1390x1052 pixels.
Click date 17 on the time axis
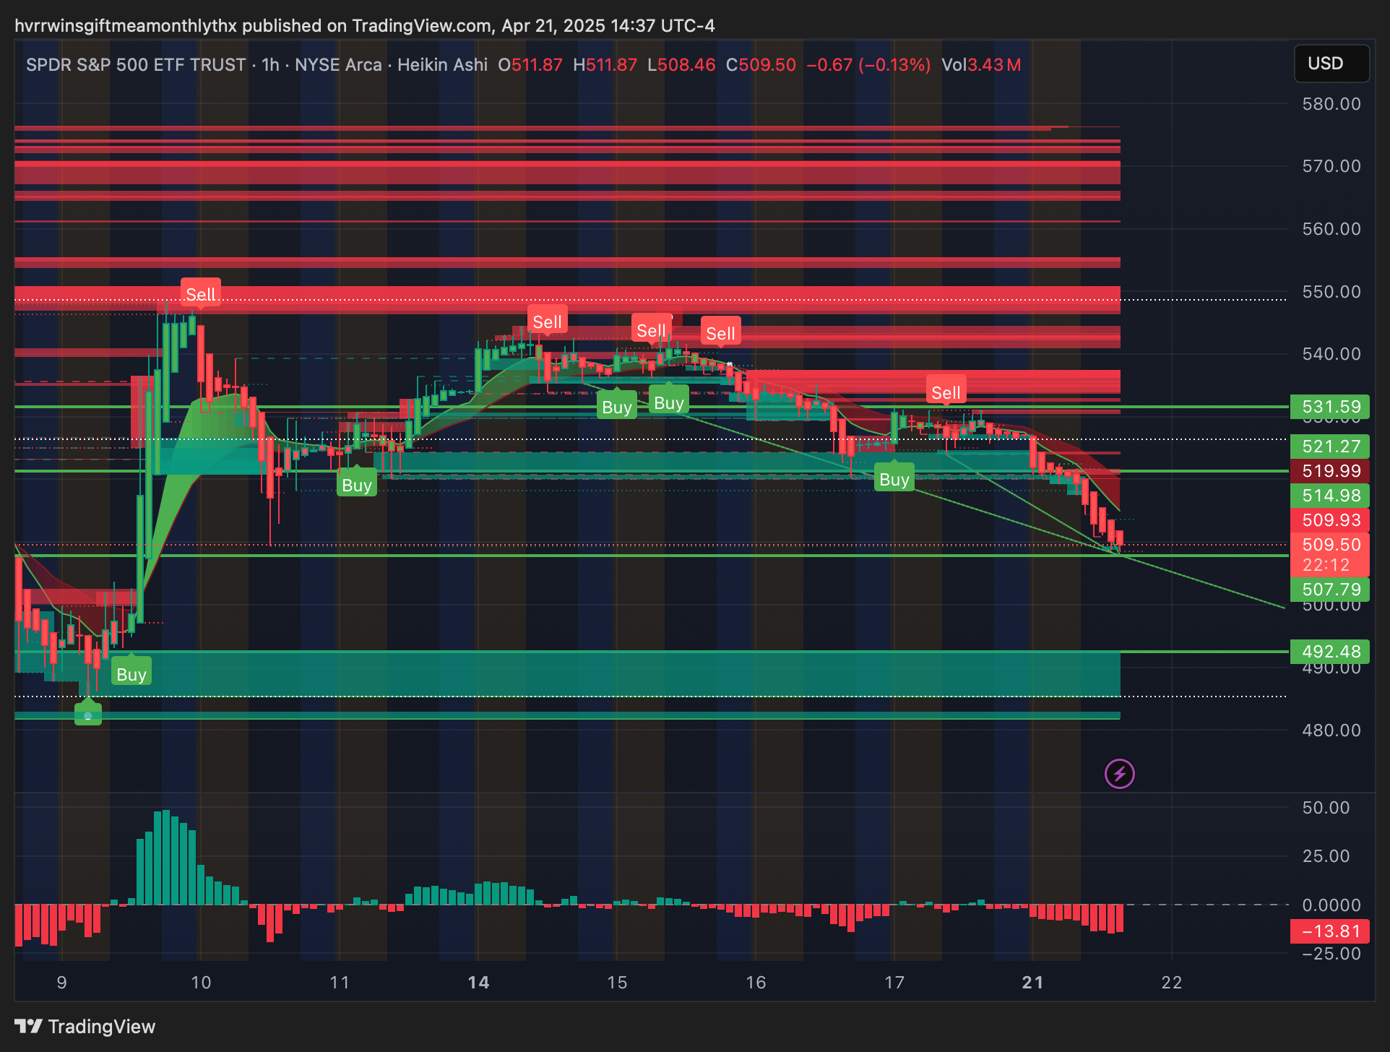[x=894, y=983]
